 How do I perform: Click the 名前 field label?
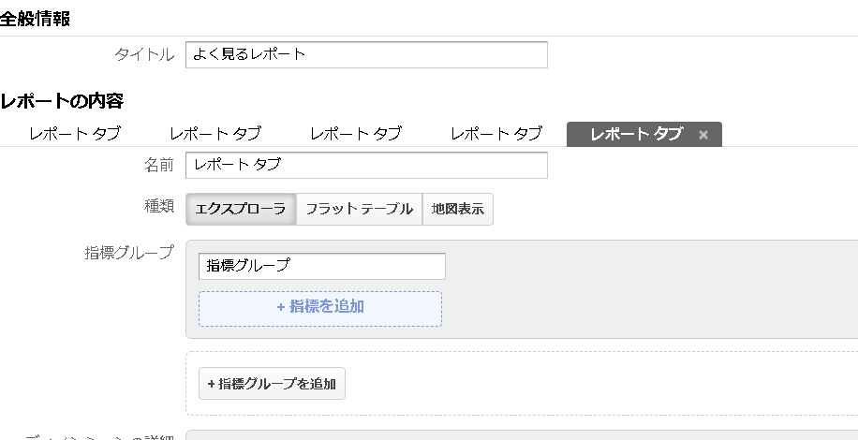pyautogui.click(x=158, y=165)
